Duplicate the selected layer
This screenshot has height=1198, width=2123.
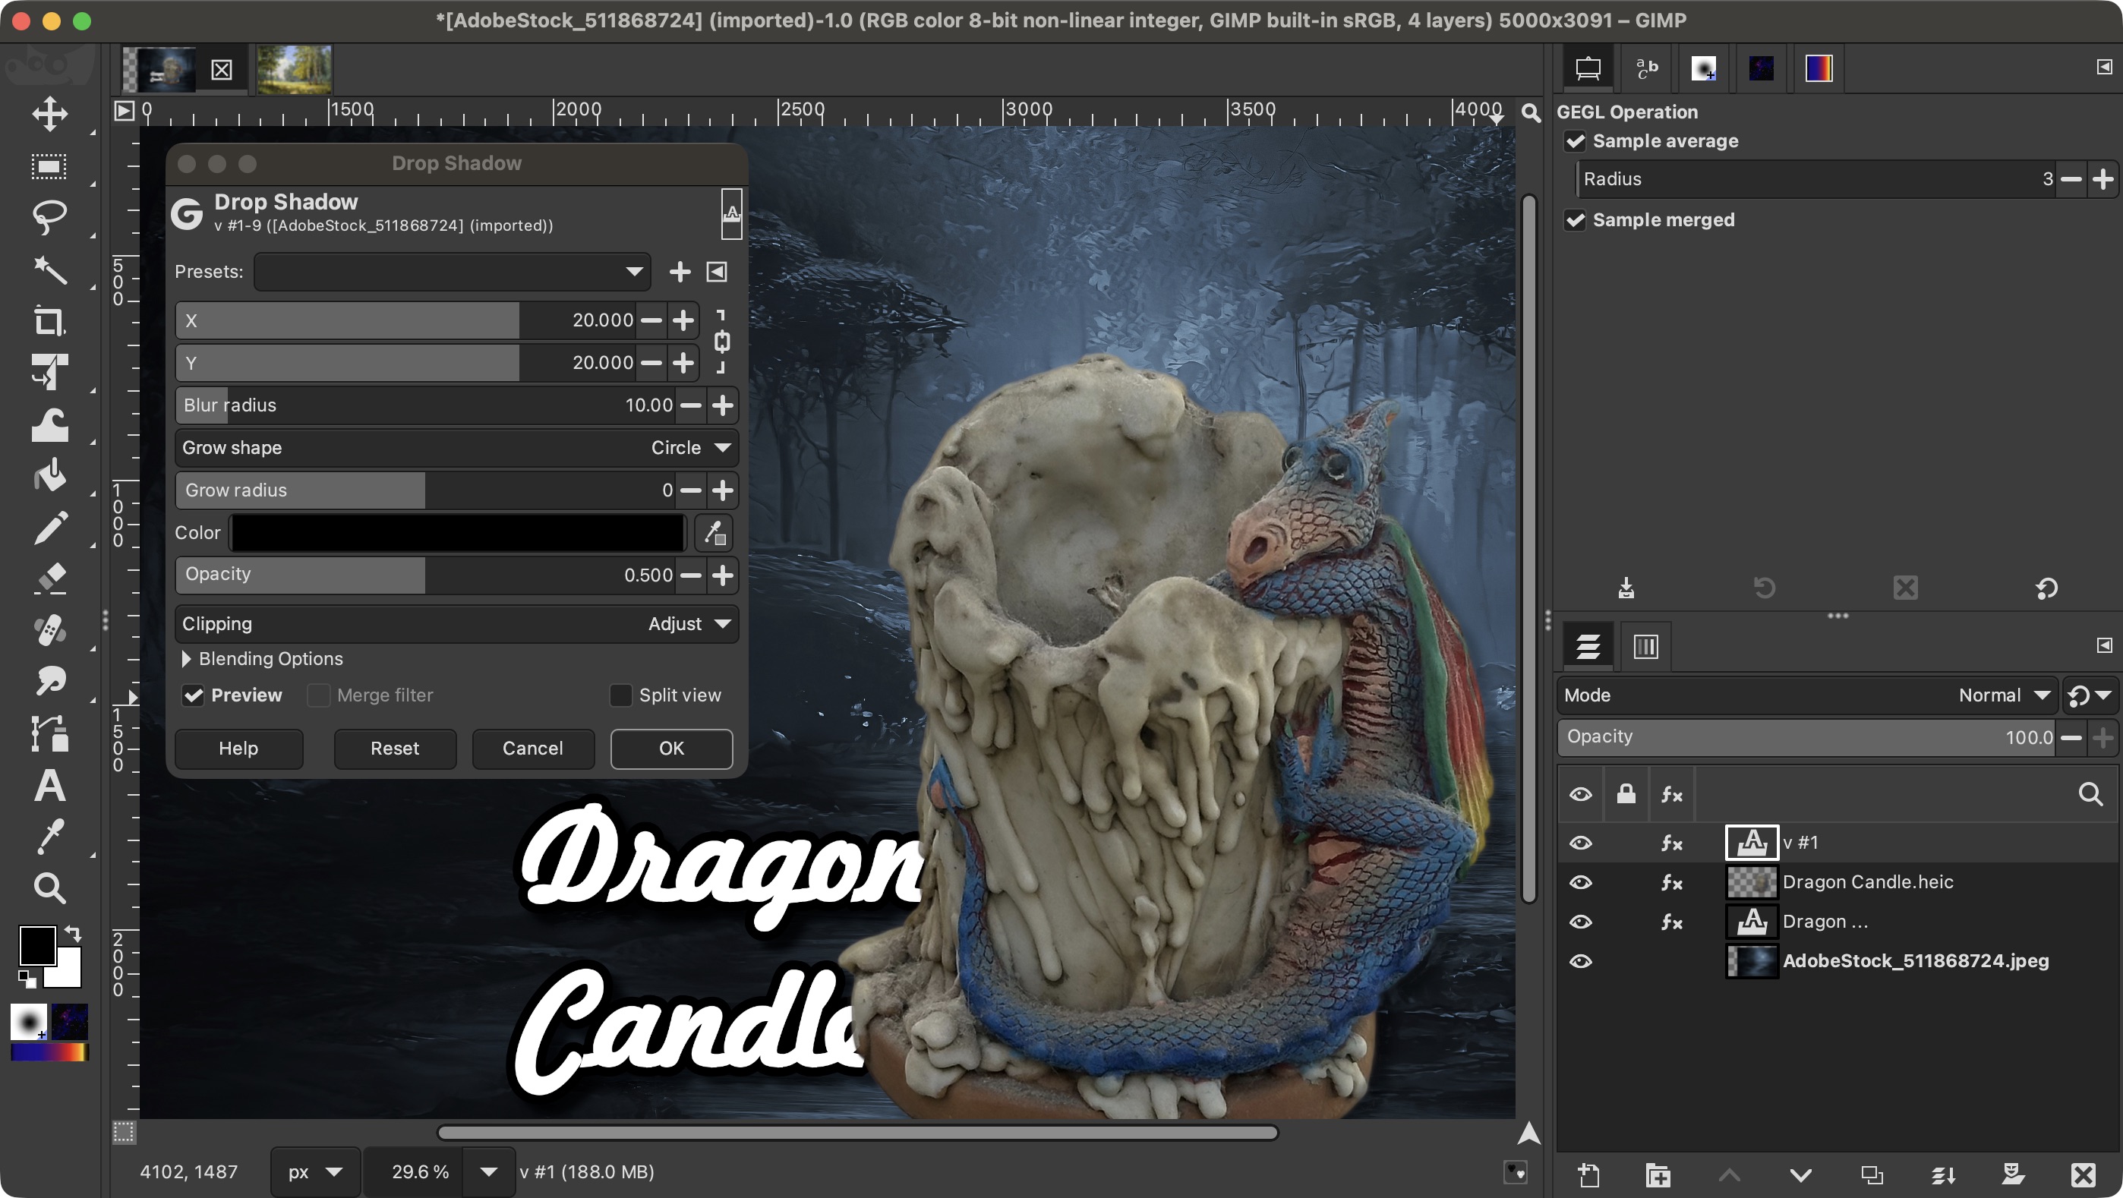(1871, 1175)
